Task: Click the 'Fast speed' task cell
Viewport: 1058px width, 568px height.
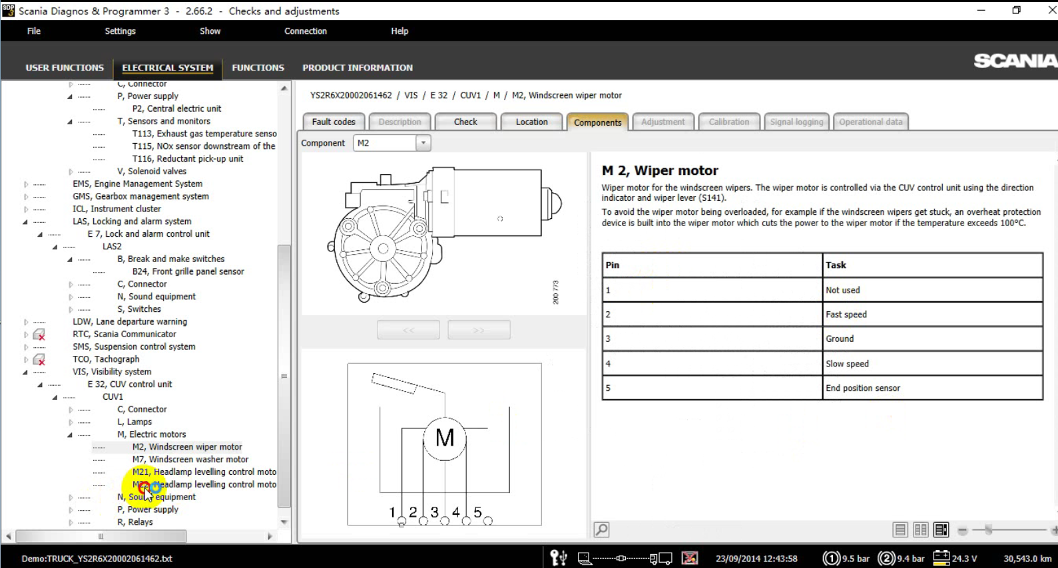Action: click(x=932, y=315)
